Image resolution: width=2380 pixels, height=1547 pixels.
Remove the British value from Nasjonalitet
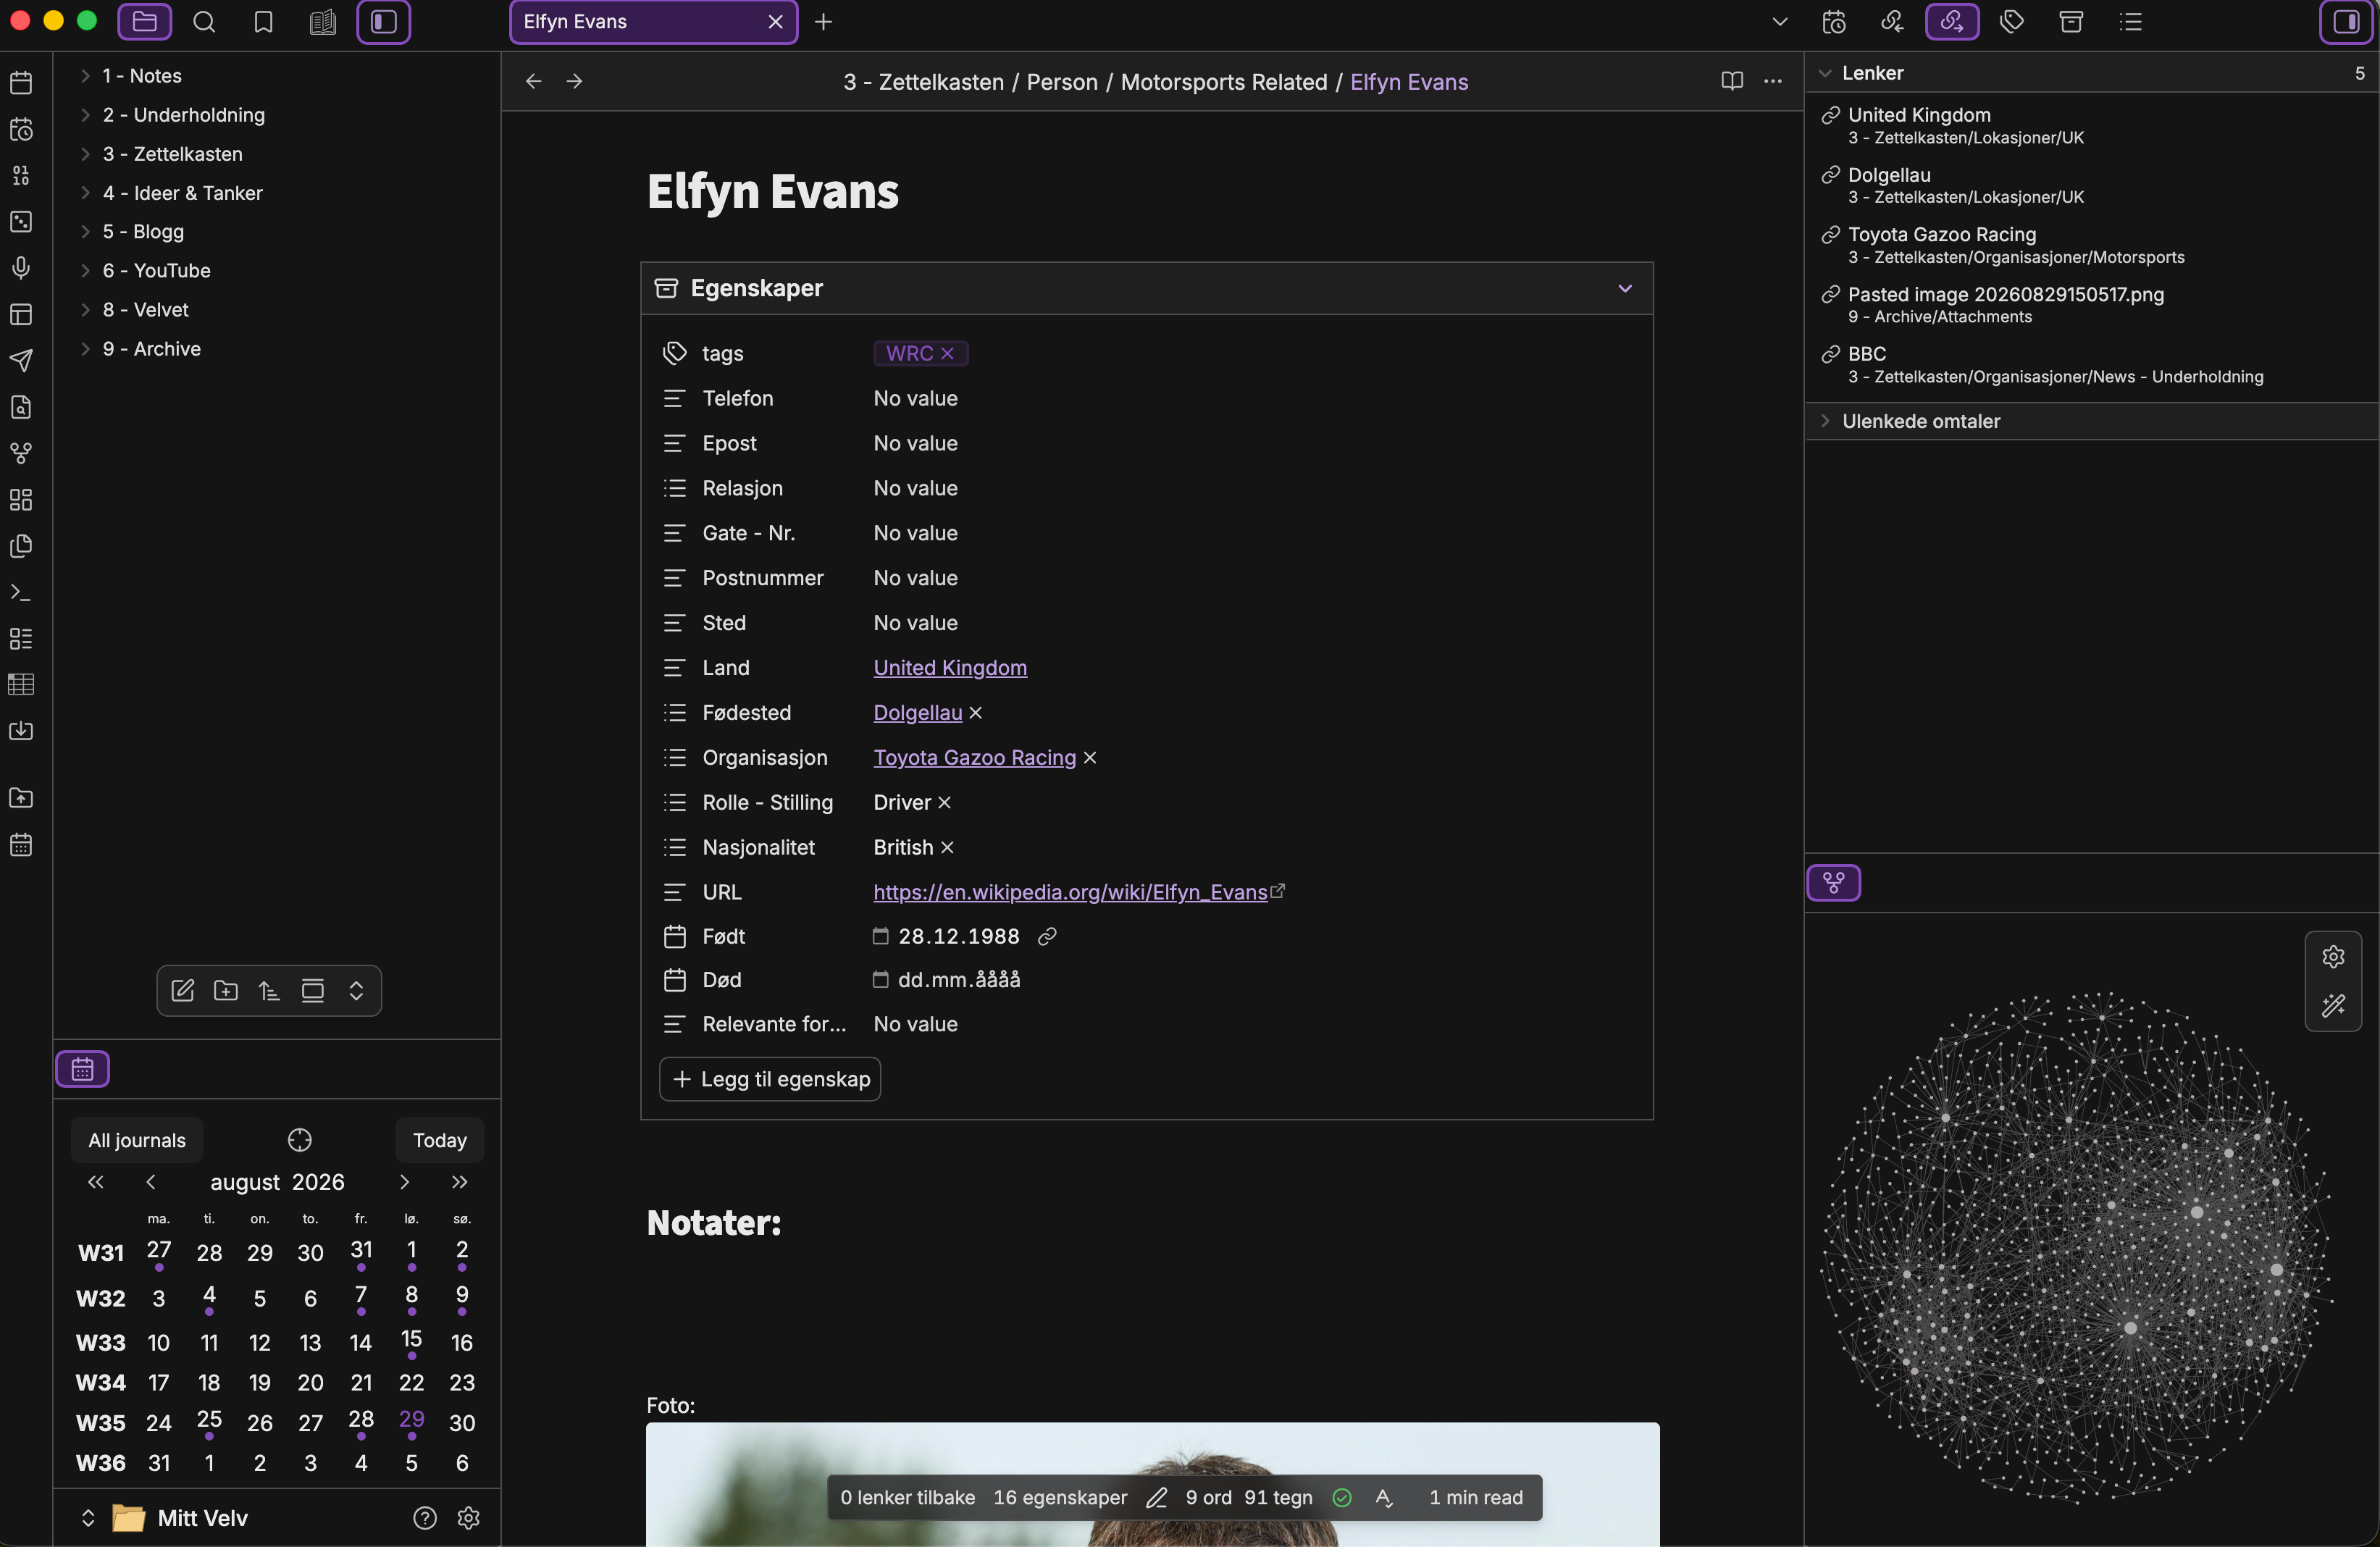947,847
